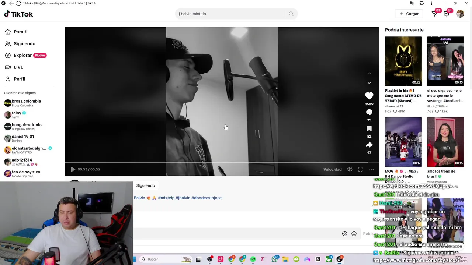Share the video with arrow icon
472x265 pixels.
tap(369, 145)
